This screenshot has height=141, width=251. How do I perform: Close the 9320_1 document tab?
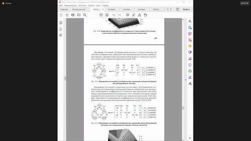pos(103,9)
